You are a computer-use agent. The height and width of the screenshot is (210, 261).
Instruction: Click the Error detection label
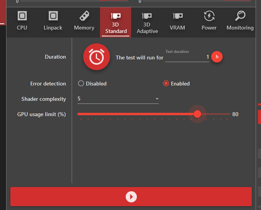48,84
